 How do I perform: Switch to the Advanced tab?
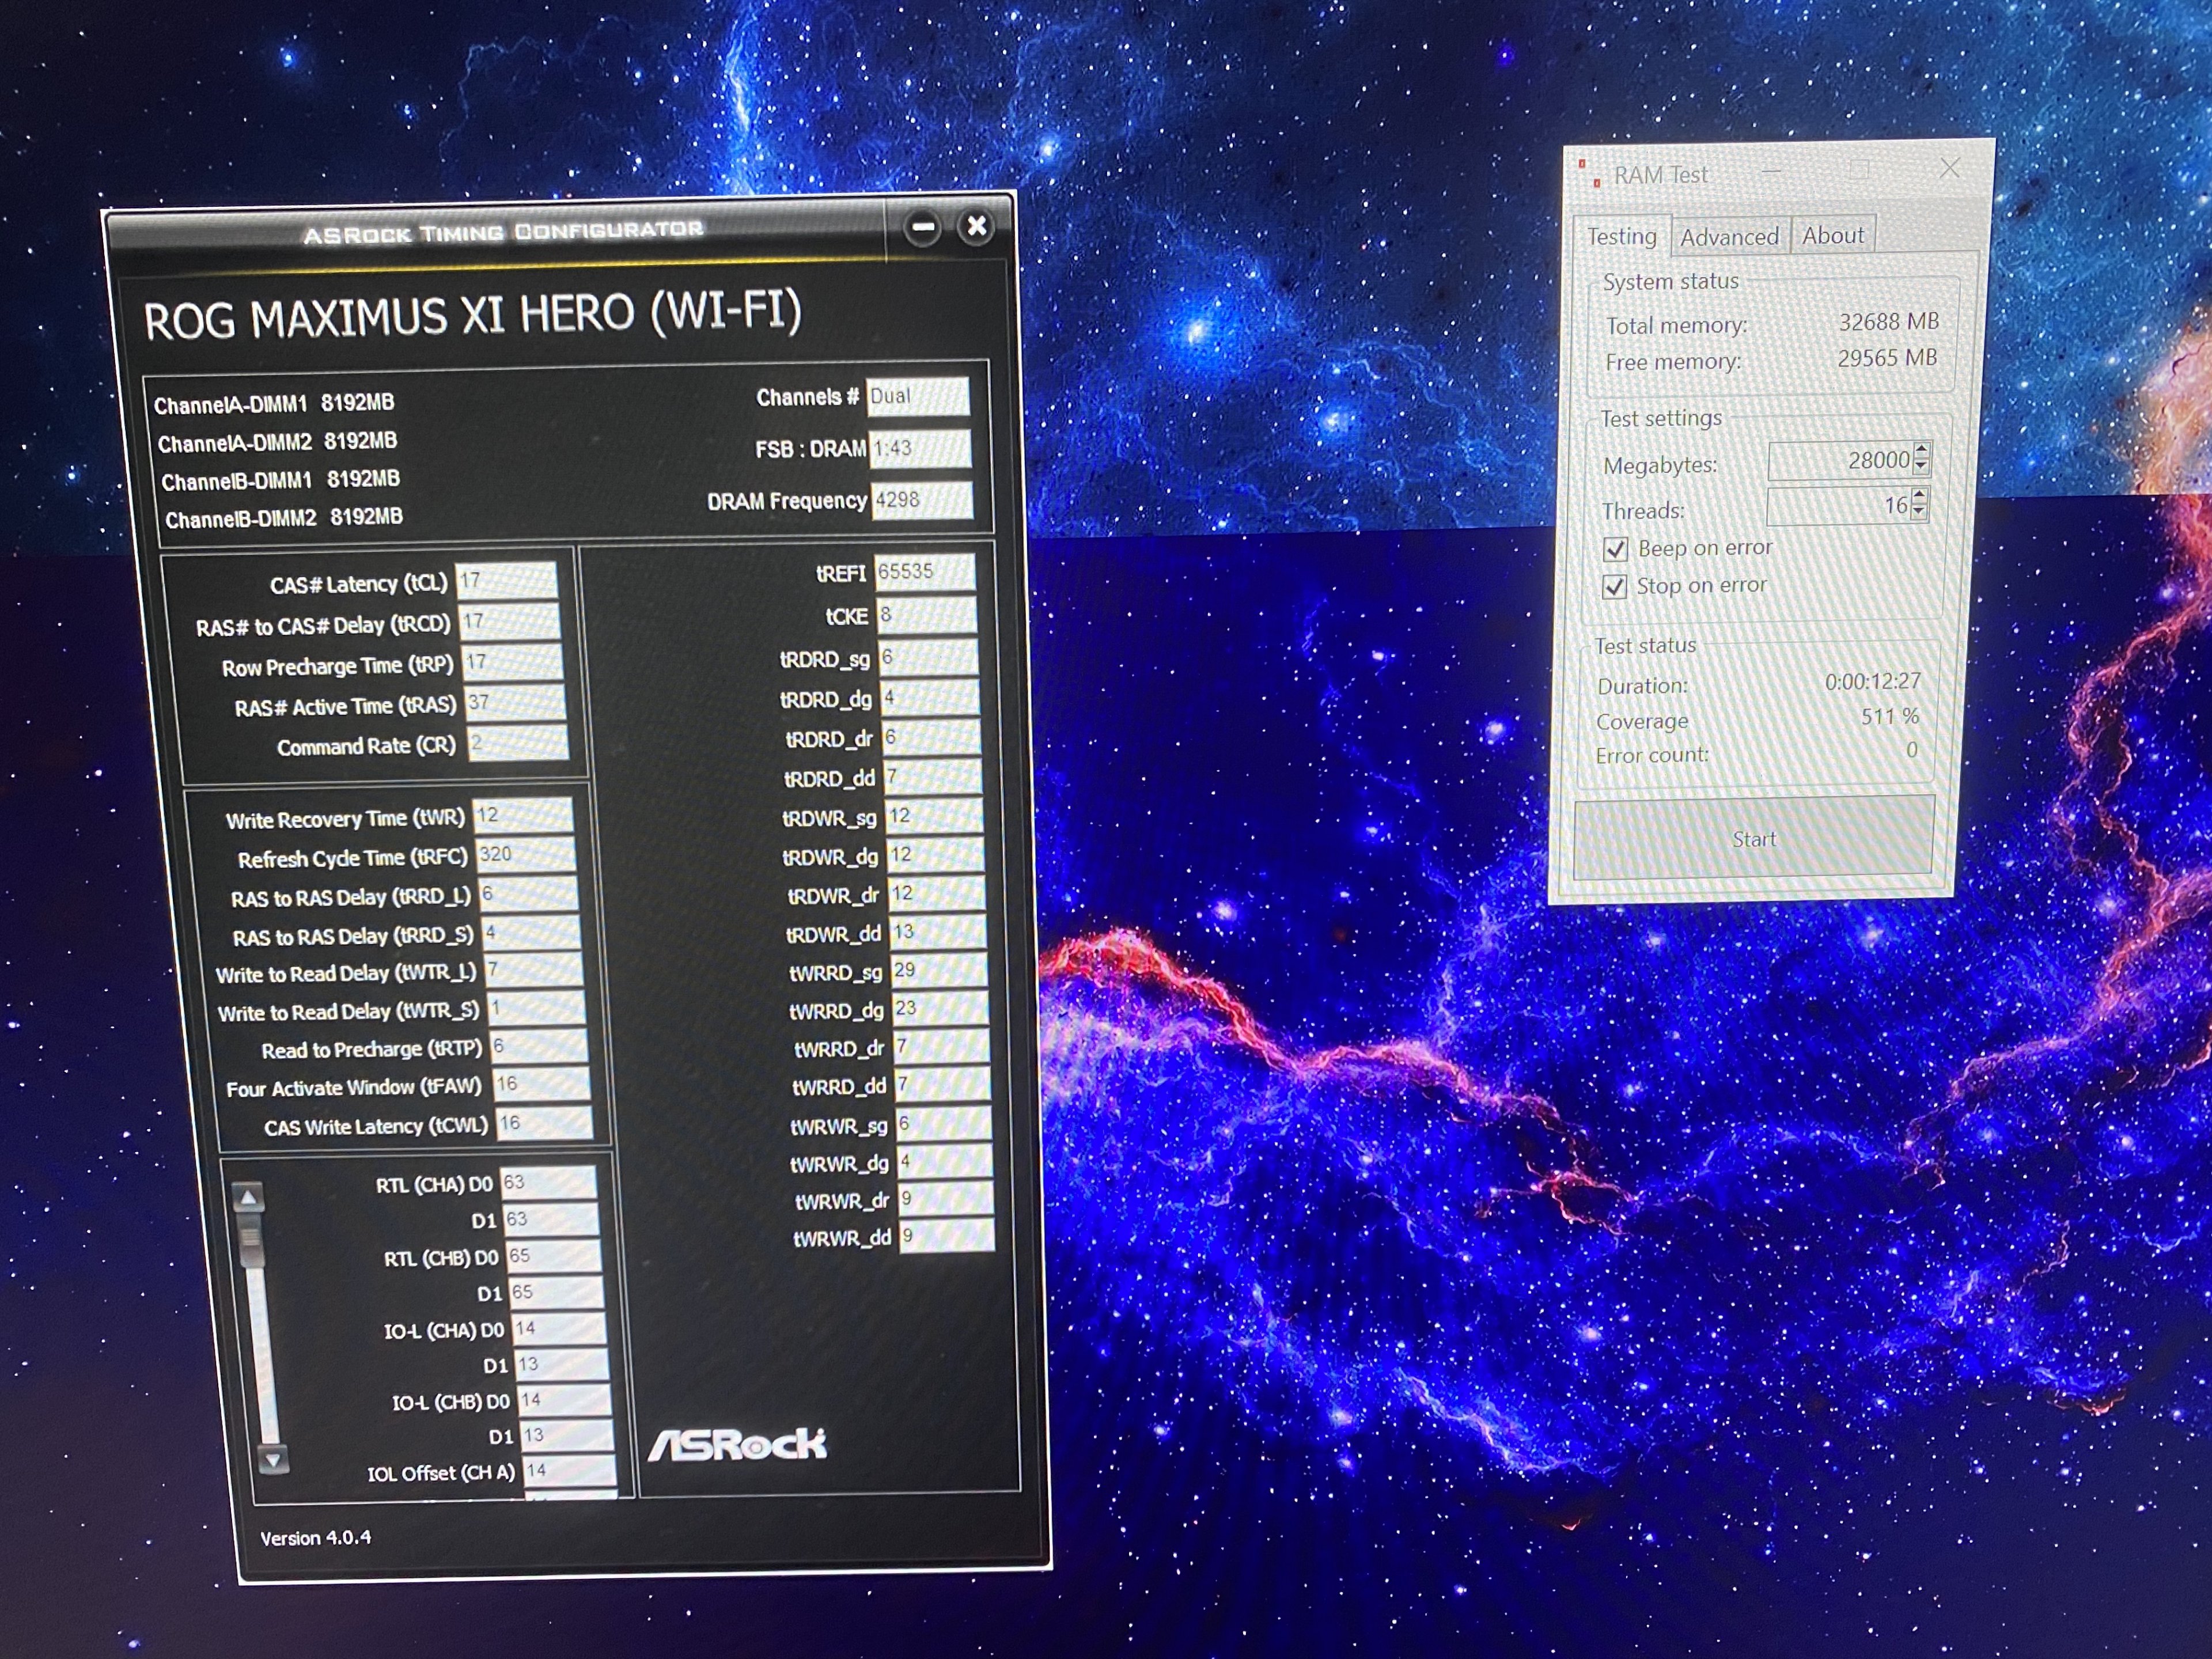1729,237
